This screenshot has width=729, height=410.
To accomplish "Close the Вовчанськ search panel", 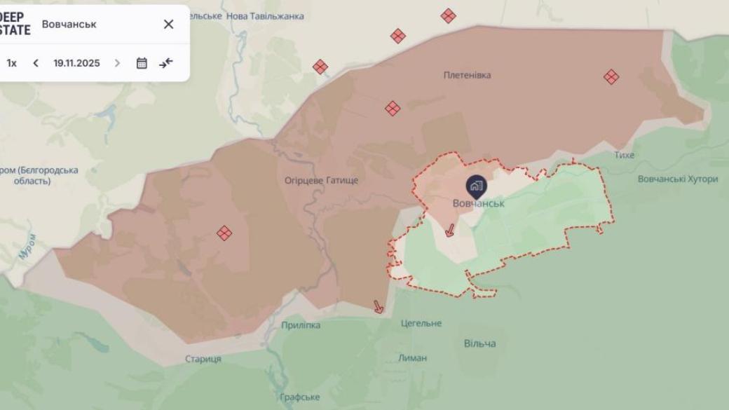I will click(x=168, y=24).
